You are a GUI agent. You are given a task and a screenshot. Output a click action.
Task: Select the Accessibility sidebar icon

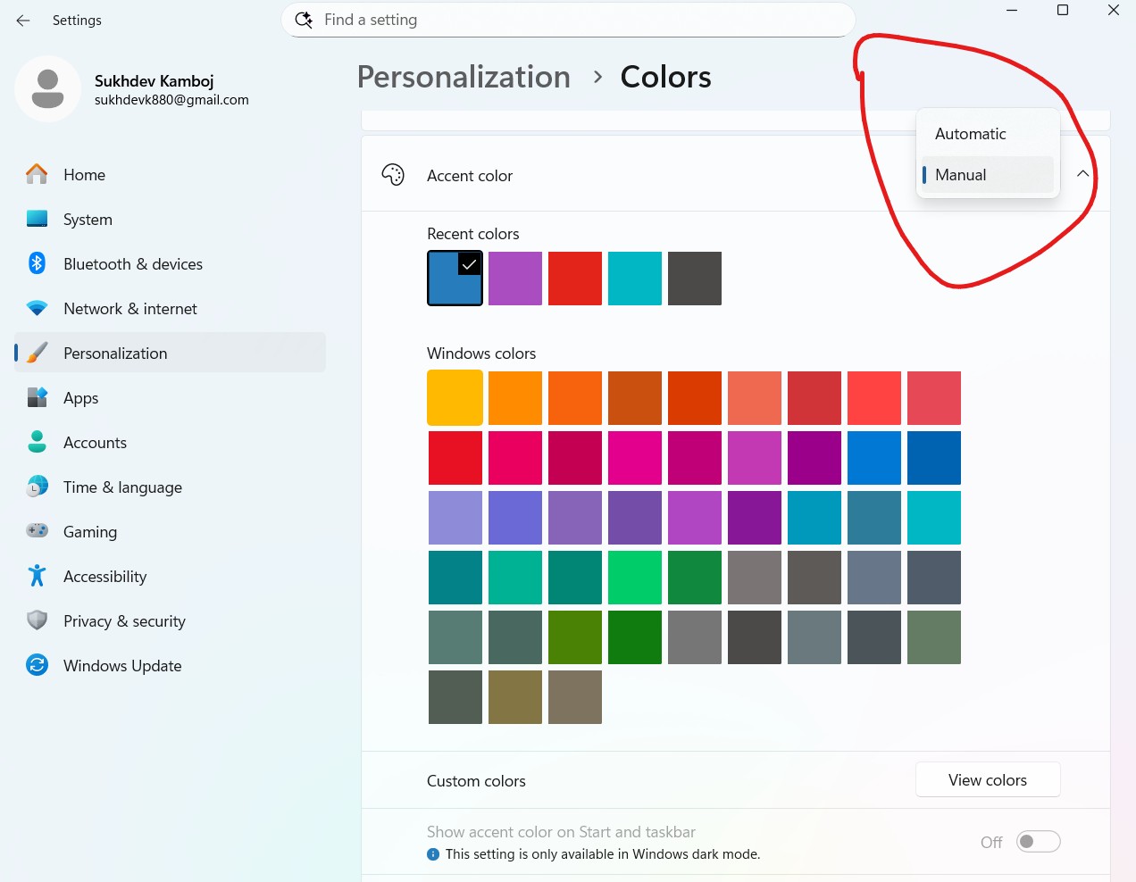tap(36, 576)
